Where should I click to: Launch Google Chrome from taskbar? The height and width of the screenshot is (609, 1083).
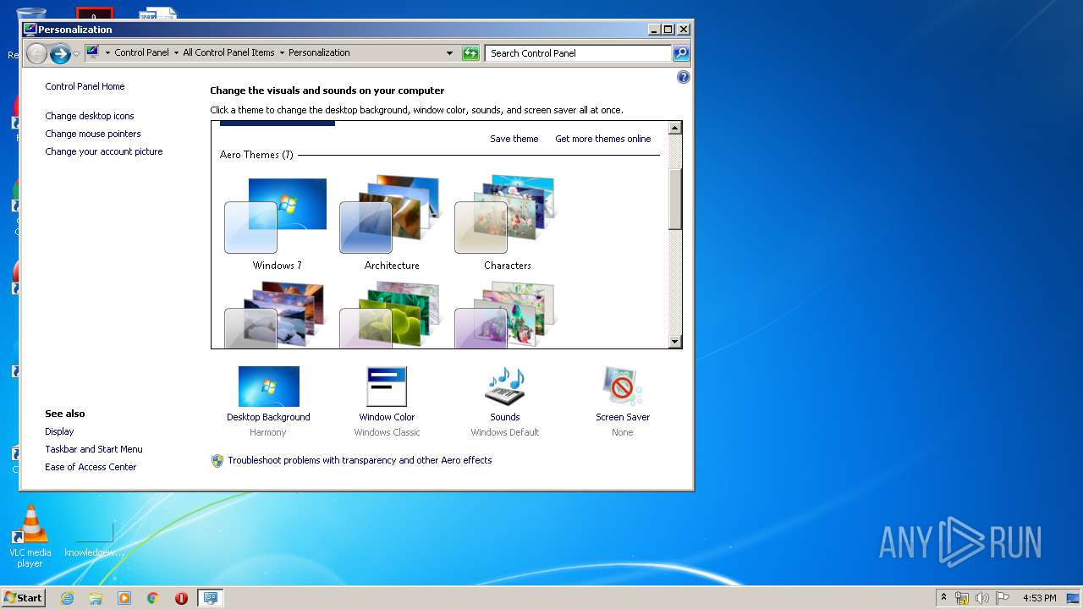click(153, 598)
